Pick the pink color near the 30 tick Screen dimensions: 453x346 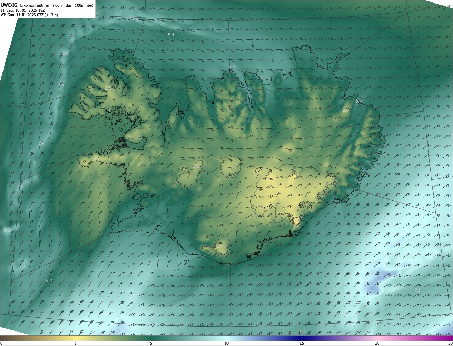377,338
